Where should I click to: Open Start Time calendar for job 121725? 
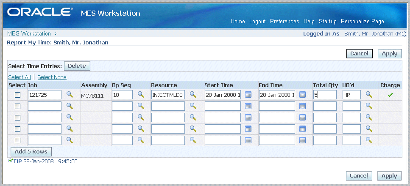[x=248, y=95]
